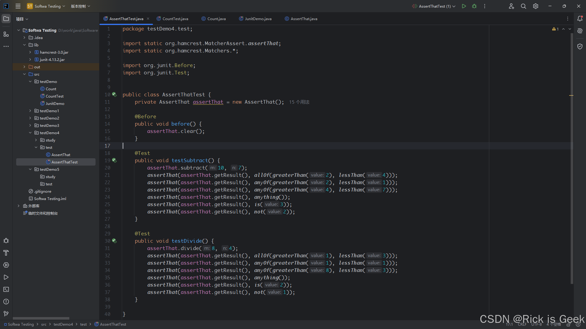Open Structure tool window icon

click(x=6, y=34)
